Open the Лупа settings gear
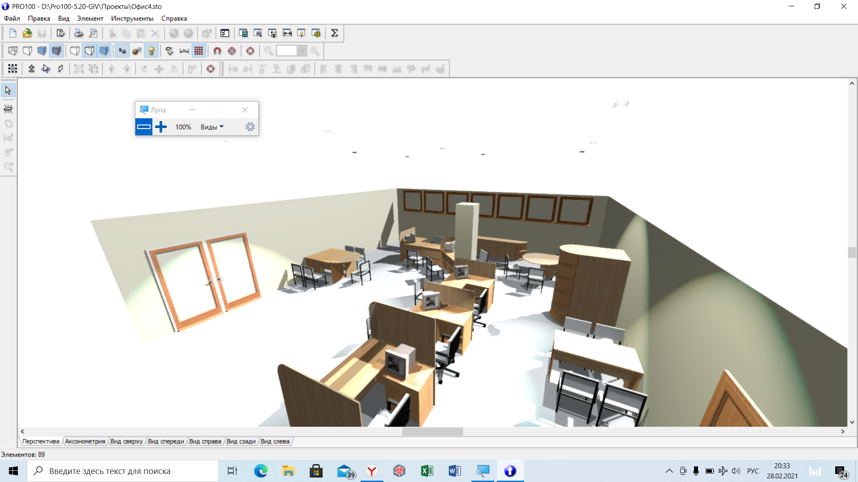 point(250,127)
